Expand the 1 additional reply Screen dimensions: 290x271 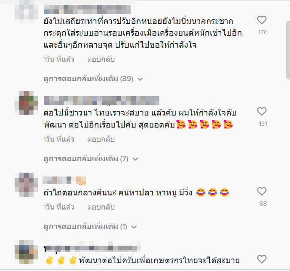(90, 227)
